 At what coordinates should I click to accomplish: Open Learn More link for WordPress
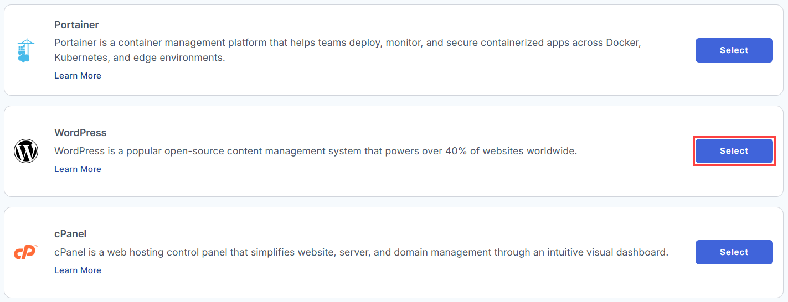[x=78, y=169]
